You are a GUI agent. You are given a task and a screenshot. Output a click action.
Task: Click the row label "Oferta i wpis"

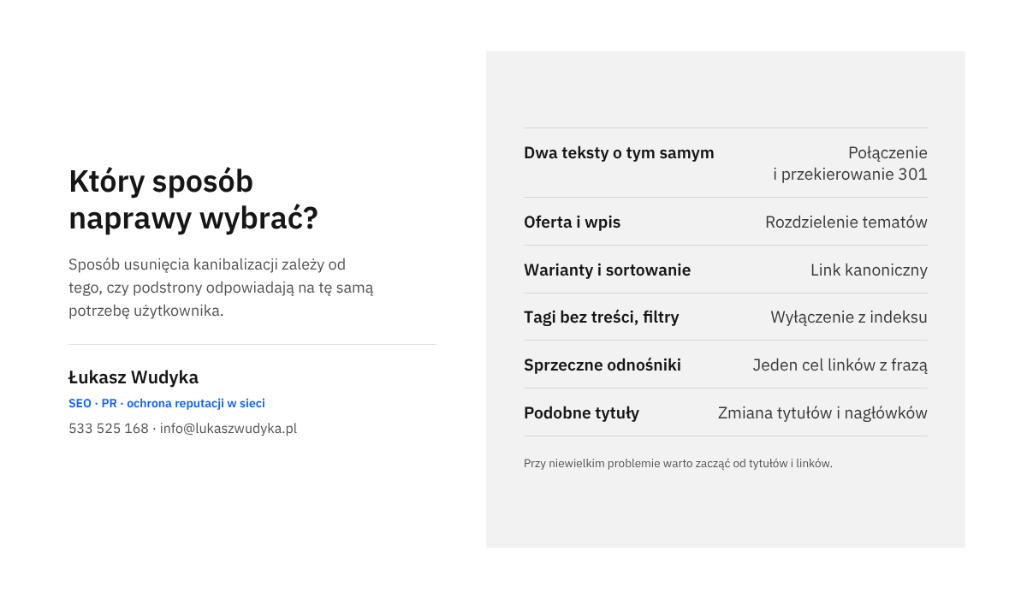pos(573,222)
